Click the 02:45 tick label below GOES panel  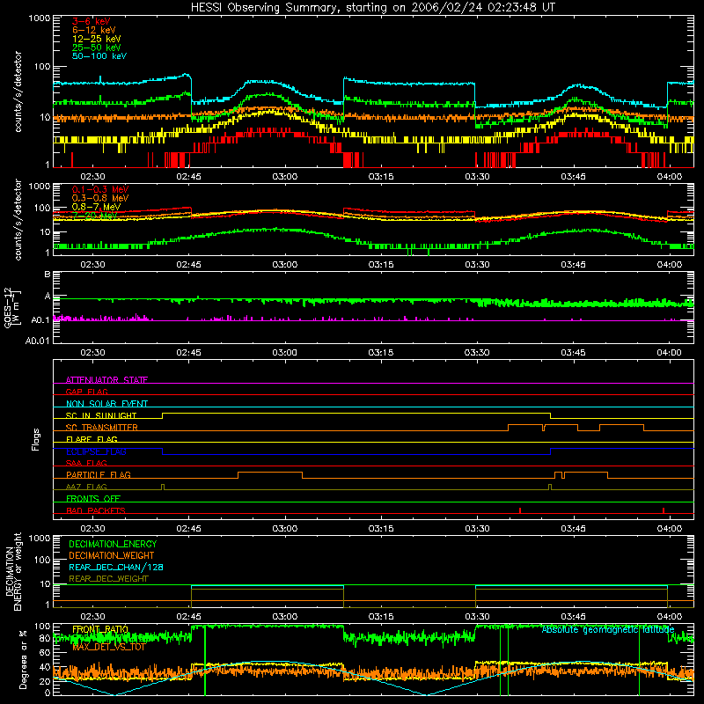tap(188, 353)
